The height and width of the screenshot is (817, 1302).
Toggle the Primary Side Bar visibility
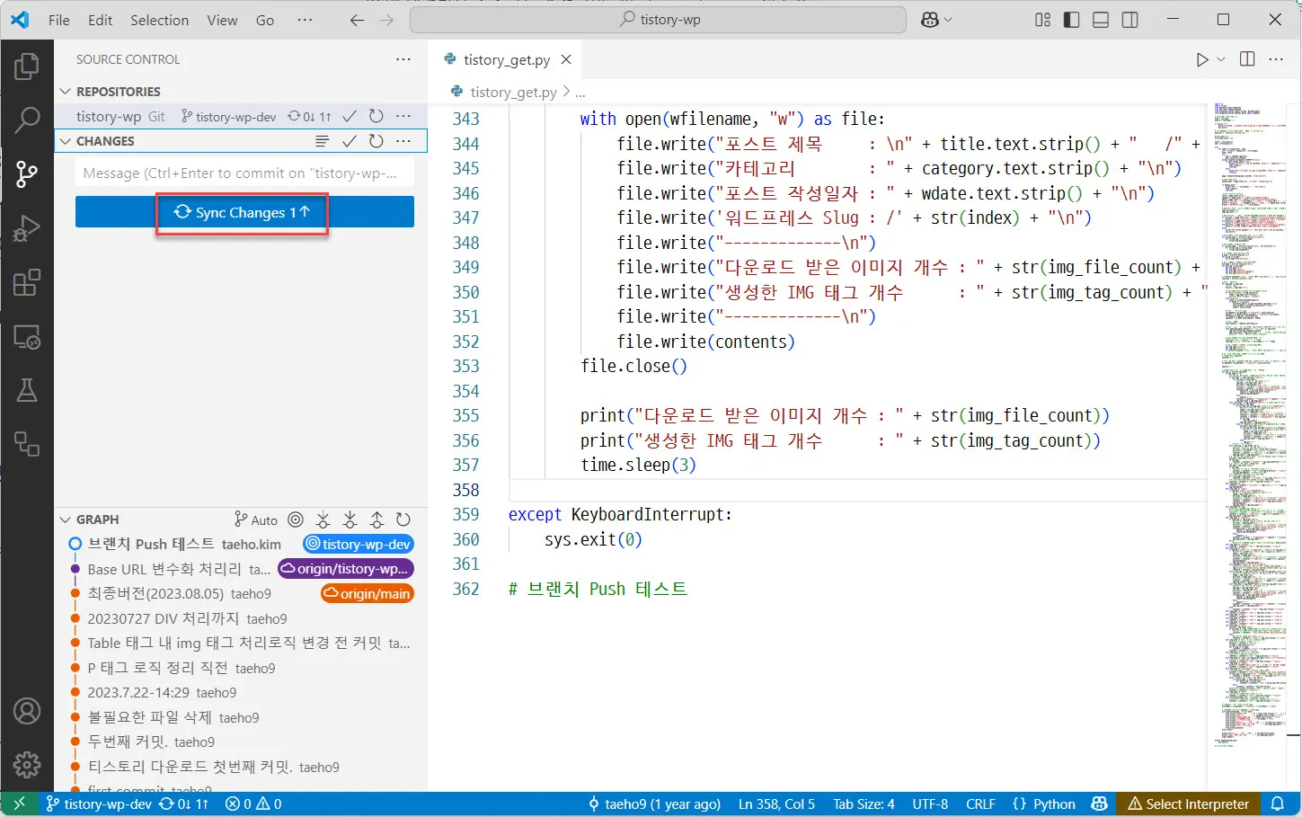(x=1071, y=19)
